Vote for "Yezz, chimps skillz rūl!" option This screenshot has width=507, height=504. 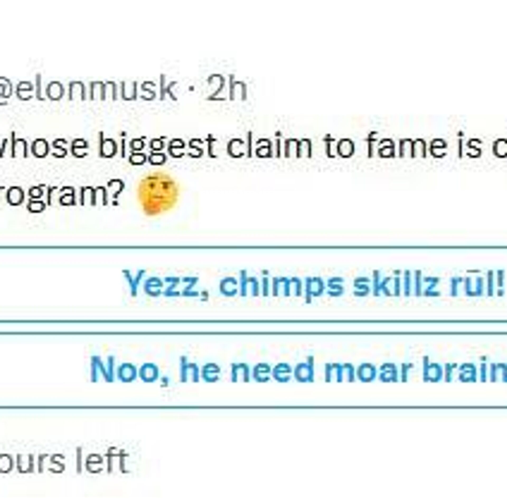[x=312, y=284]
